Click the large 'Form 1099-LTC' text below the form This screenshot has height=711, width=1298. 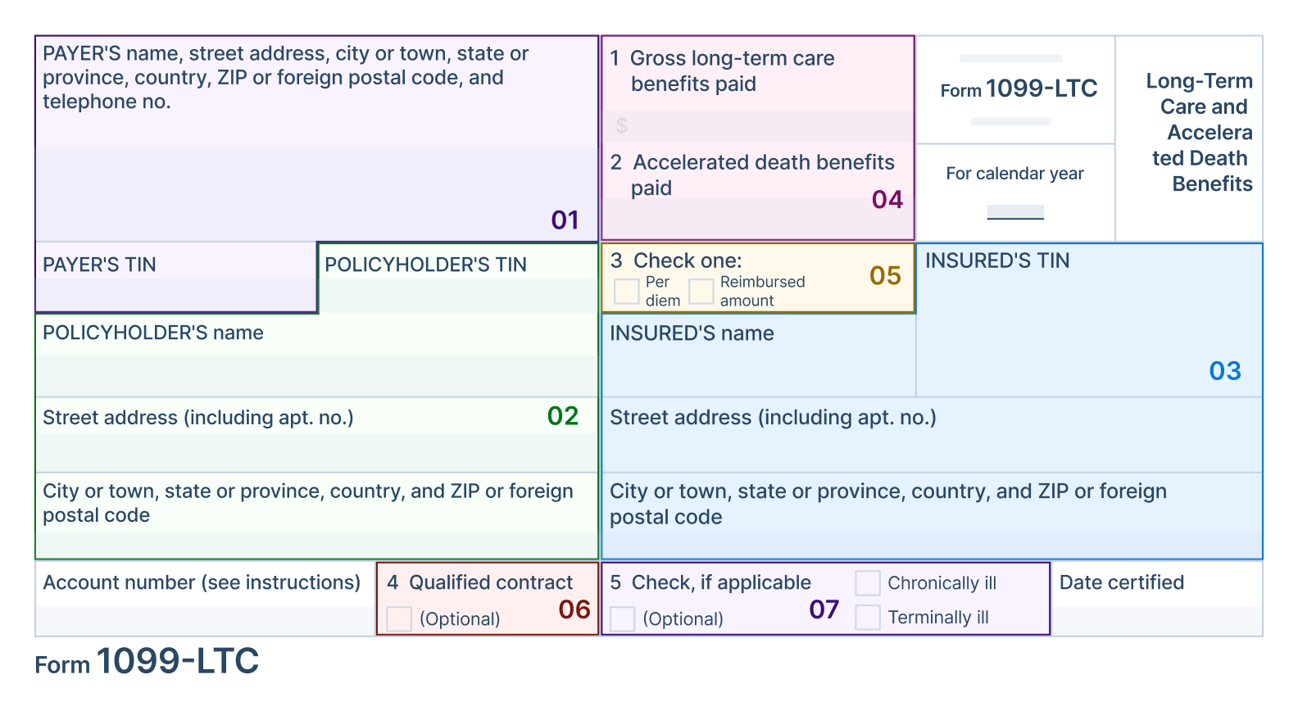click(x=147, y=661)
